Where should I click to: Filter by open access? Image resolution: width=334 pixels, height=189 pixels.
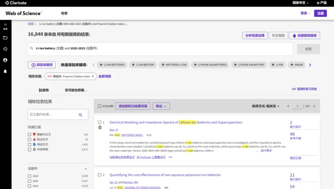[29, 150]
